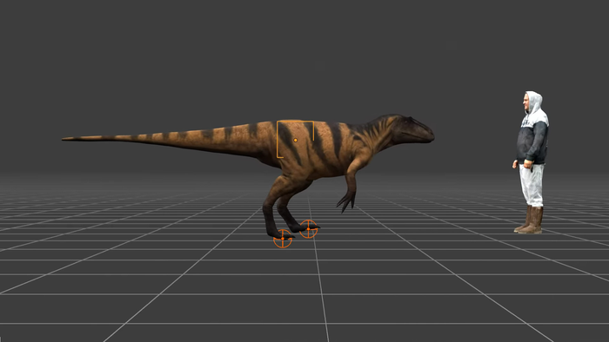Select the front foot crosshair control

point(308,229)
